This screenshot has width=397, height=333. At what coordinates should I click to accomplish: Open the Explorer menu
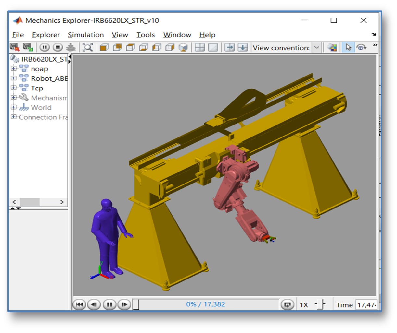[46, 35]
